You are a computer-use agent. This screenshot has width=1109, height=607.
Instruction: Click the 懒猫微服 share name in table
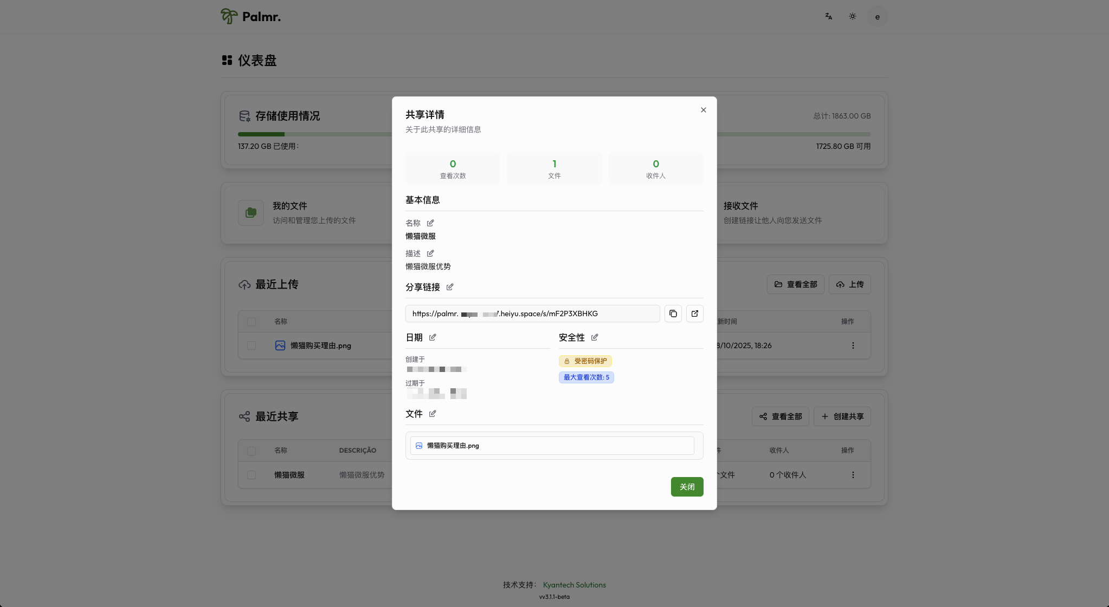tap(289, 475)
